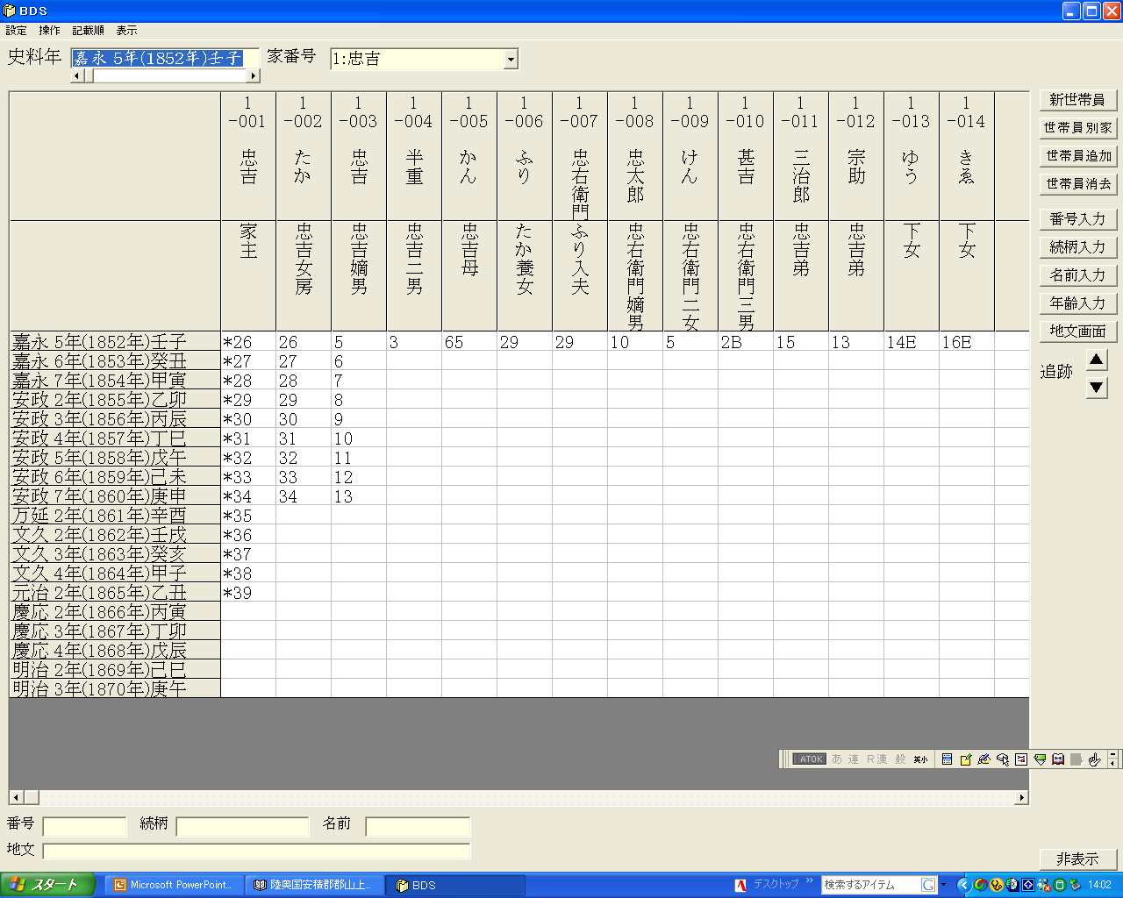
Task: Click the ATOK red book dictionary icon
Action: 1058,759
